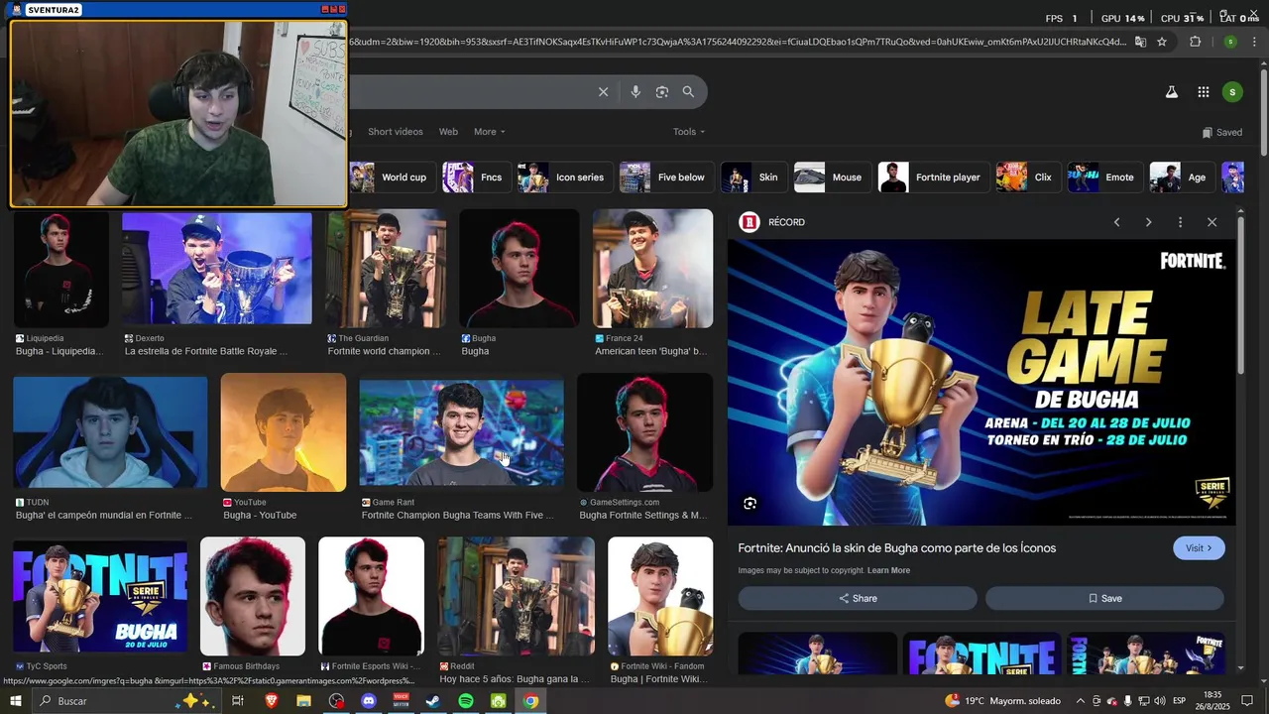Screen dimensions: 1269x714
Task: Filter by Icon series chip
Action: click(564, 178)
